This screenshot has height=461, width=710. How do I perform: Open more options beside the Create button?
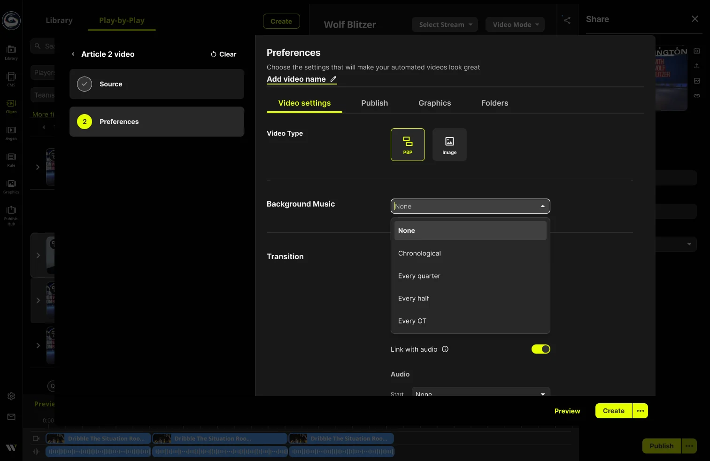(x=641, y=411)
